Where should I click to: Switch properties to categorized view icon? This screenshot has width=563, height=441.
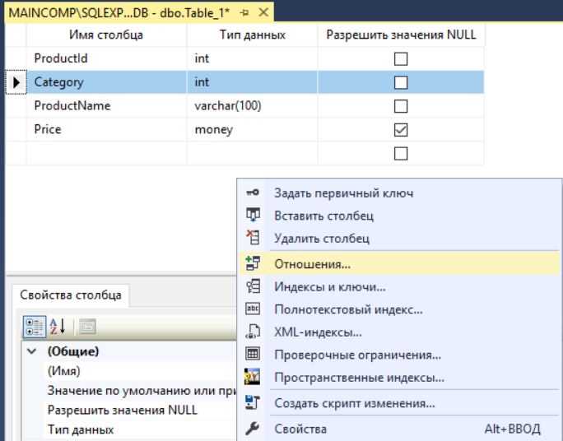point(35,327)
